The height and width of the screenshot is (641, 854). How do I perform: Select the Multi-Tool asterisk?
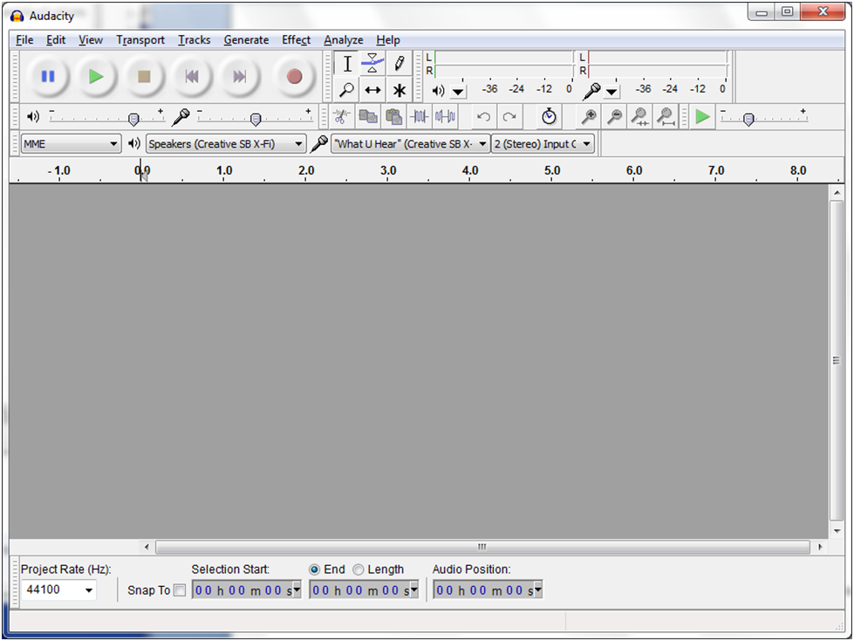[400, 90]
